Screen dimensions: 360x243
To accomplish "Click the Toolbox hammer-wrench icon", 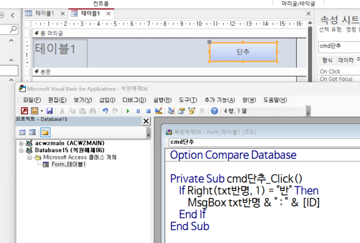I will pos(202,111).
